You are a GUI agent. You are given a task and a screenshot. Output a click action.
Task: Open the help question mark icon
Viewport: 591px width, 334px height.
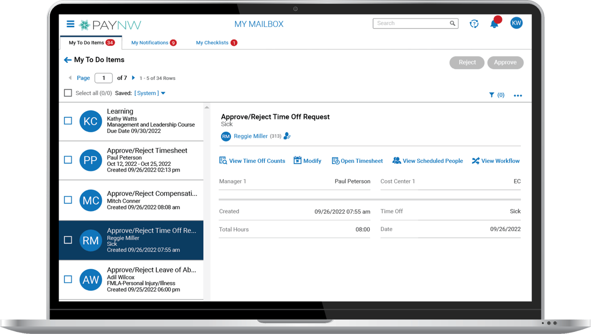pyautogui.click(x=474, y=23)
